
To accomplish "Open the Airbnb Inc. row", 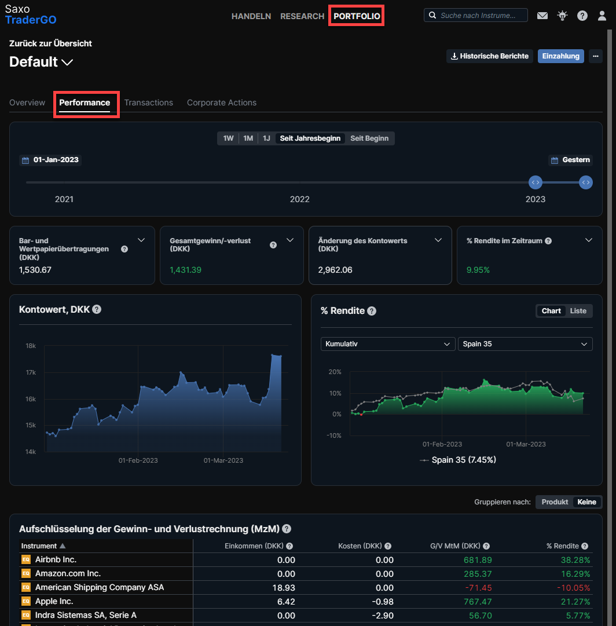I will pos(306,560).
